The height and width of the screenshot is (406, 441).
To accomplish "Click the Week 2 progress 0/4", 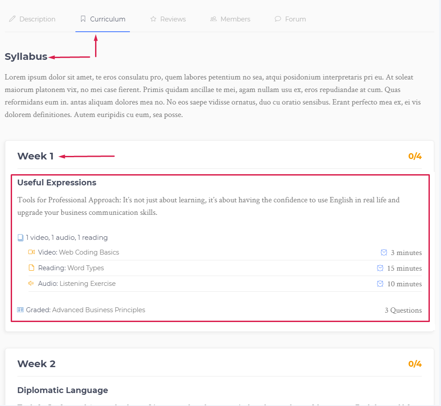I will pos(415,364).
